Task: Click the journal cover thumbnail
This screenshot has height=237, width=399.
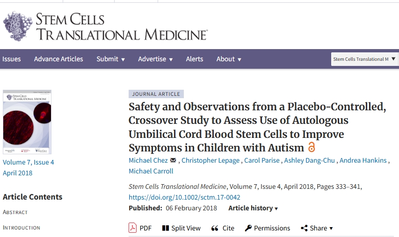Action: point(27,122)
